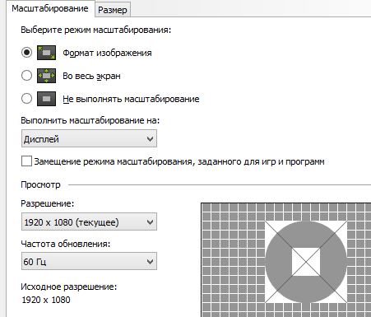
Task: Choose Не выполнять масштабирование radio option
Action: (x=26, y=99)
